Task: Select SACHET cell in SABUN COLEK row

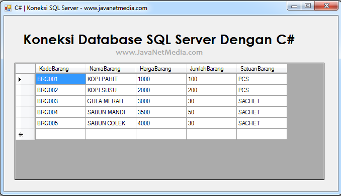Action: [262, 123]
